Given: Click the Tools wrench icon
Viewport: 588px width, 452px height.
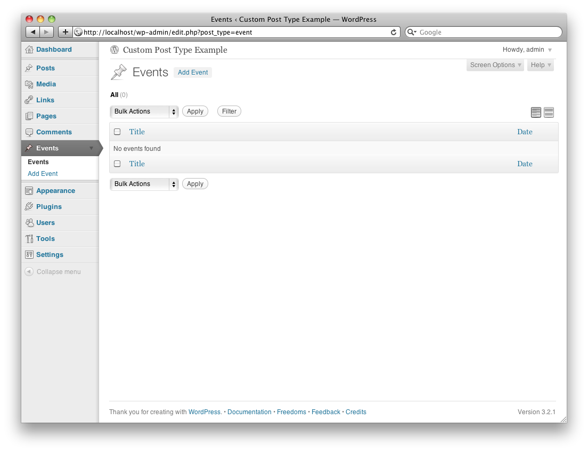Looking at the screenshot, I should 29,239.
